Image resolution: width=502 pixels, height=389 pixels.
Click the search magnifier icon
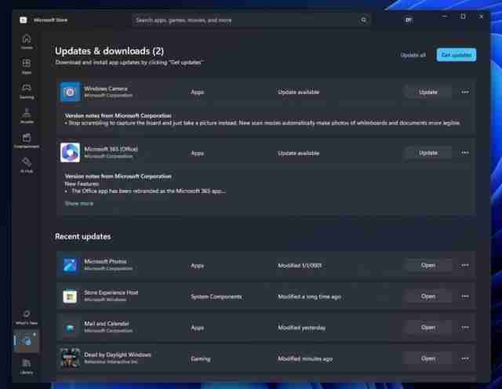pos(364,20)
